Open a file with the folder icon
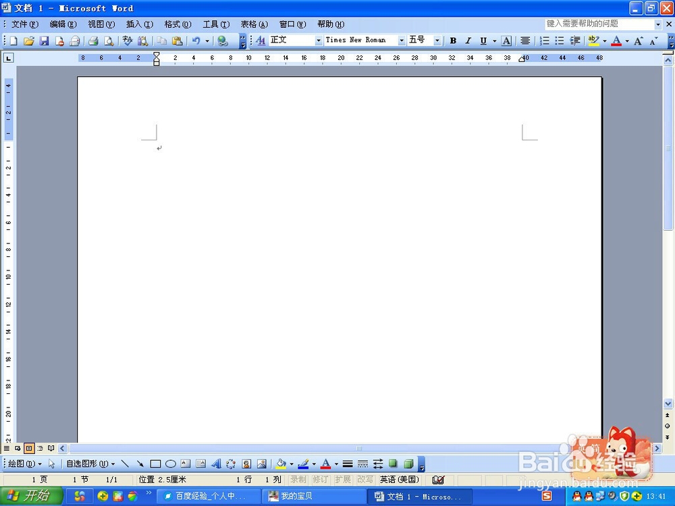 pyautogui.click(x=28, y=41)
